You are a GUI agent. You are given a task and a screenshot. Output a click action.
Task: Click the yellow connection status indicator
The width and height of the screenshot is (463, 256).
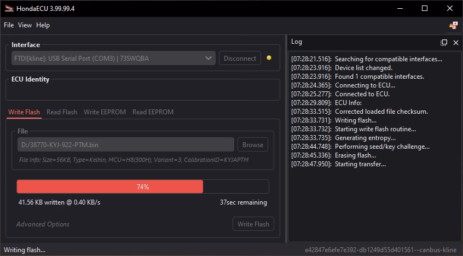click(269, 58)
